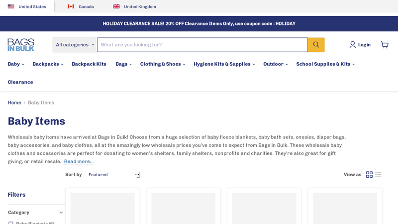Screen dimensions: 398x224
Task: Open the Clearance menu item
Action: click(20, 82)
